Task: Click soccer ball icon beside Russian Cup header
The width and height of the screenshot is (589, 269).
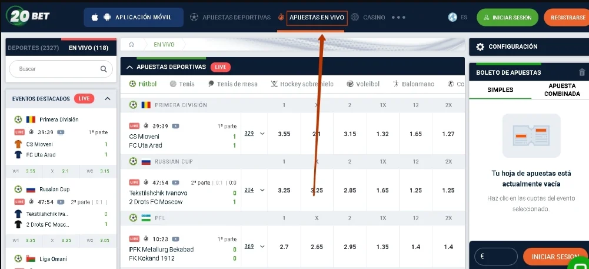Action: 133,161
